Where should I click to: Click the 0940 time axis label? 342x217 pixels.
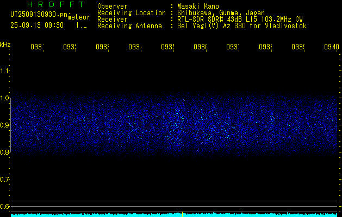click(x=332, y=47)
